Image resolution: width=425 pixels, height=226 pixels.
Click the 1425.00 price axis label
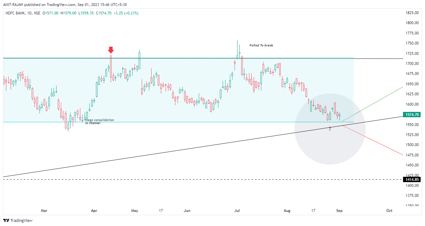(x=412, y=175)
